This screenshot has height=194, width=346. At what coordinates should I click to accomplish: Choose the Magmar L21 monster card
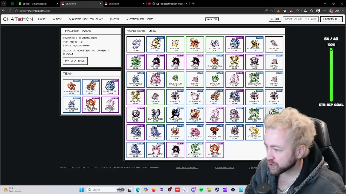click(x=175, y=132)
